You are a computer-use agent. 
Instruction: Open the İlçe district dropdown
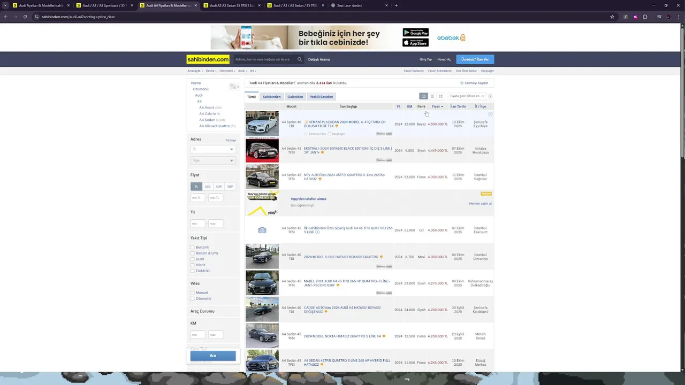pos(213,160)
